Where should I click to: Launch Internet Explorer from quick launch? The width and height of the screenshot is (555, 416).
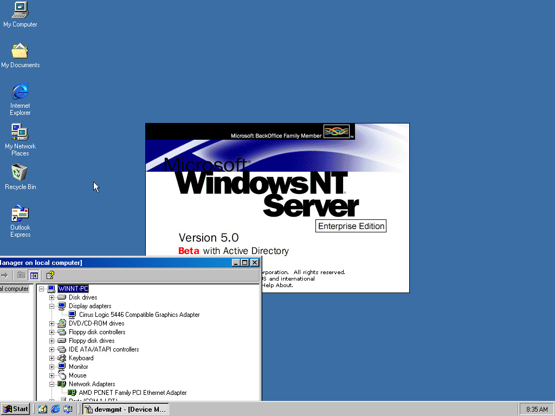[55, 409]
